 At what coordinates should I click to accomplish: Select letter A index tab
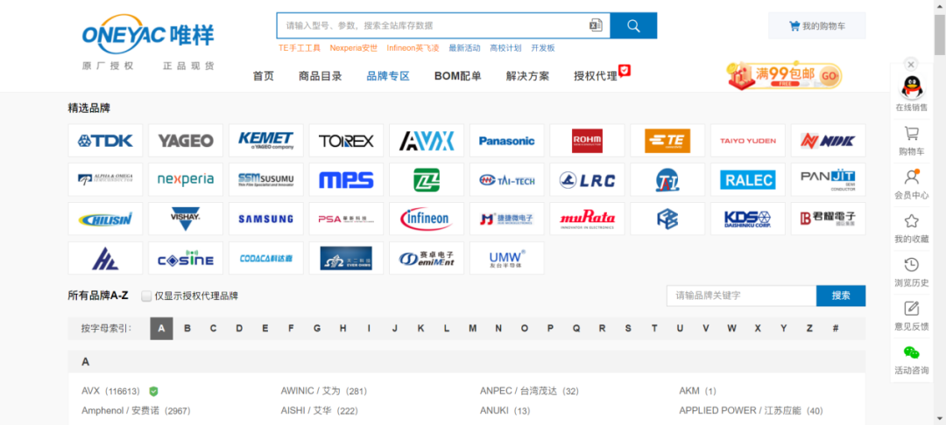tap(162, 328)
